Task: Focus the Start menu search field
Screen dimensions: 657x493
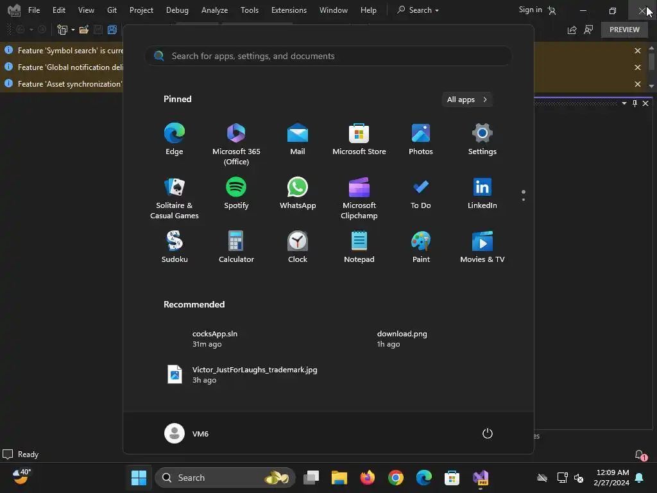Action: click(328, 56)
